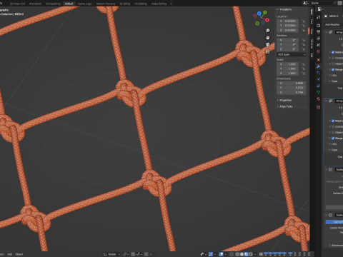Click the pan hand icon in viewport
Screen dimensions: 343x257
click(268, 38)
